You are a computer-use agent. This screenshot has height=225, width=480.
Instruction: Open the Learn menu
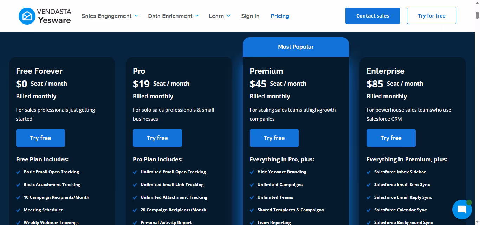(216, 16)
